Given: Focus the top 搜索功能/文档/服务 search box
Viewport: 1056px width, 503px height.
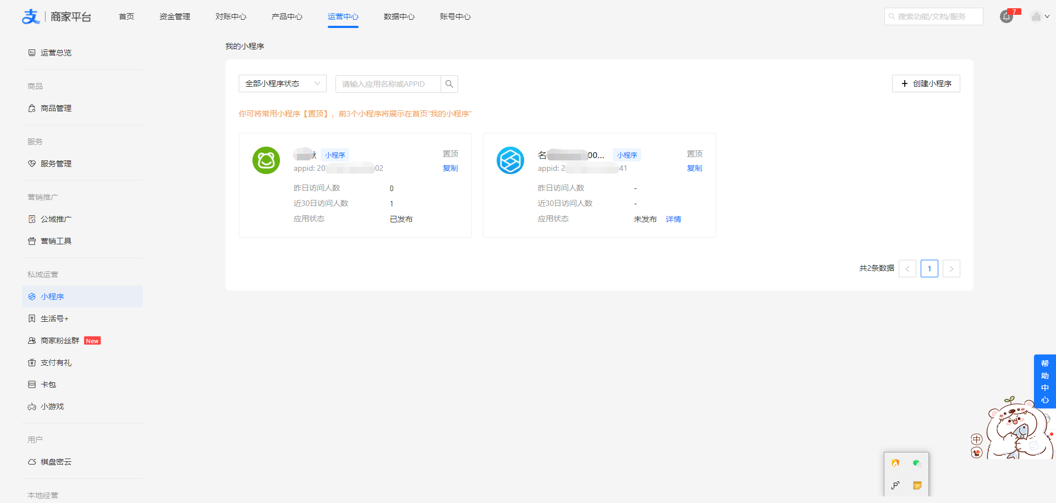Looking at the screenshot, I should pos(934,16).
